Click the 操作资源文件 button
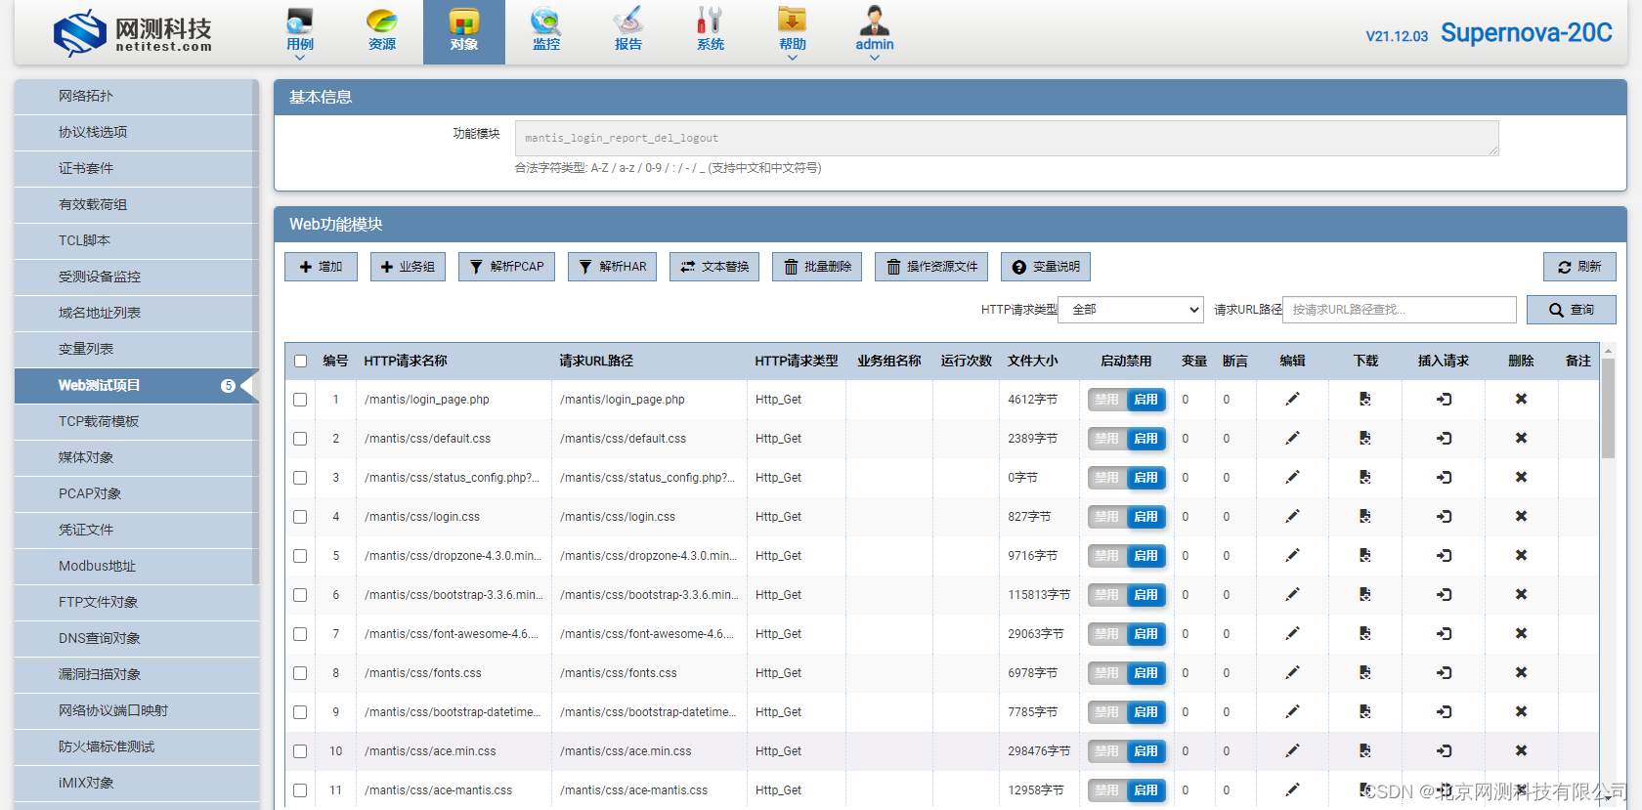The width and height of the screenshot is (1642, 810). [931, 267]
